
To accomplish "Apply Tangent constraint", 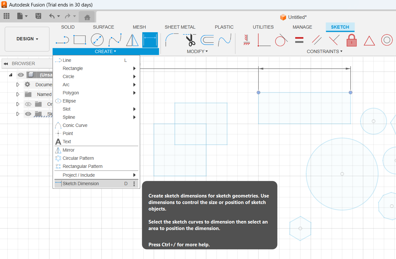I will pos(281,40).
